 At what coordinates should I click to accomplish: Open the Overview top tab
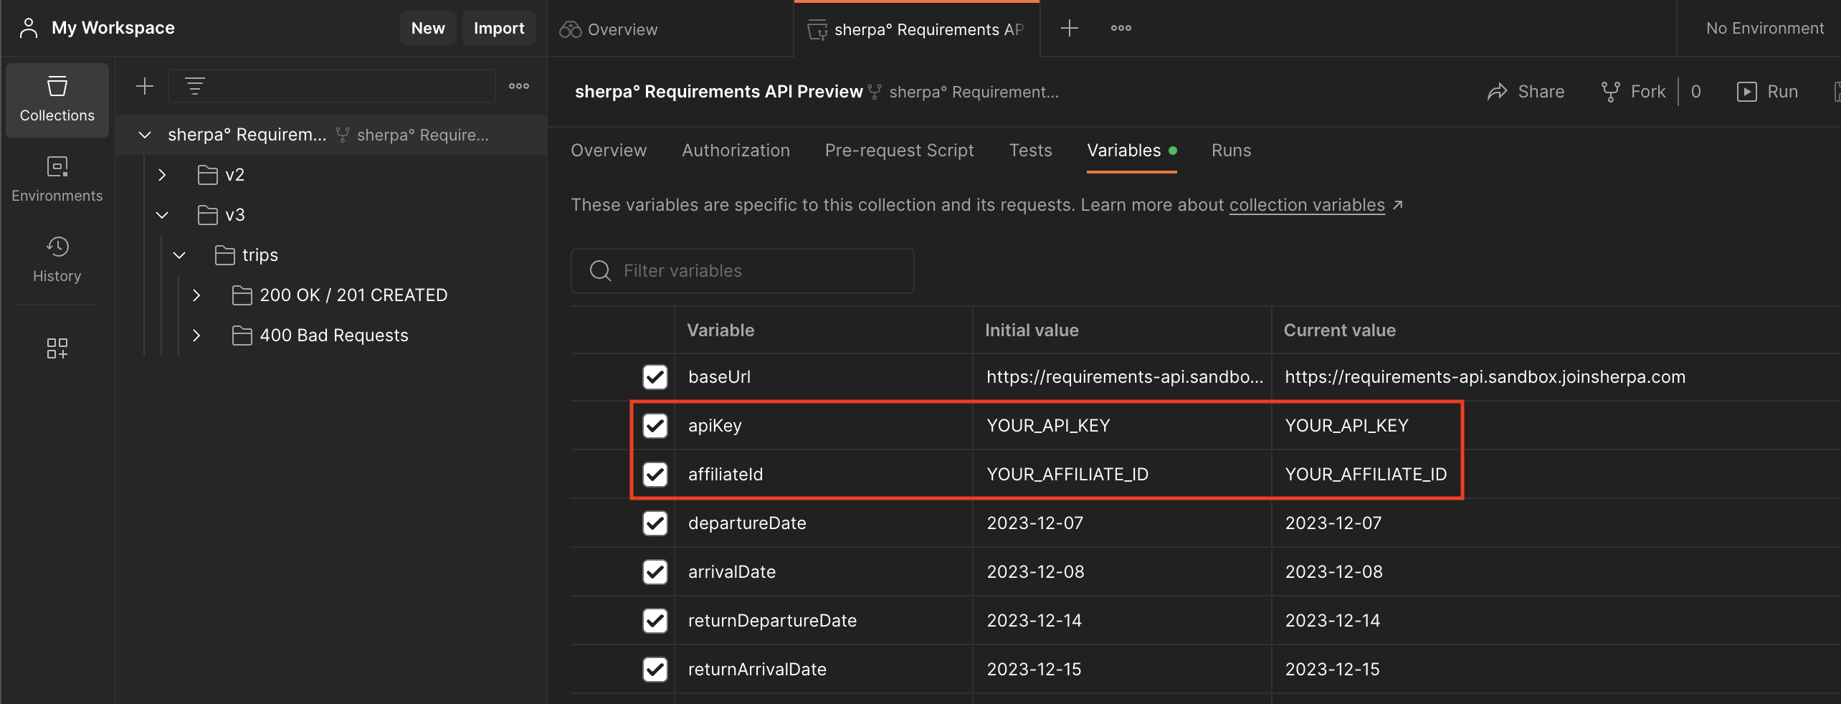(671, 29)
